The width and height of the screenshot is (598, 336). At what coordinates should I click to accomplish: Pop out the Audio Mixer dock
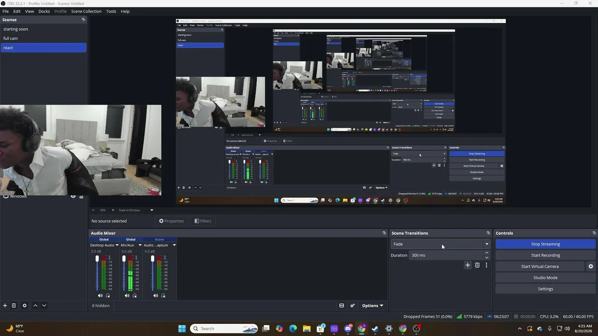tap(384, 233)
